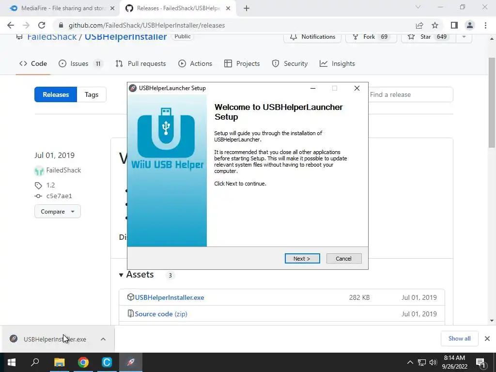Select the Releases toggle button
The height and width of the screenshot is (372, 496).
[56, 94]
